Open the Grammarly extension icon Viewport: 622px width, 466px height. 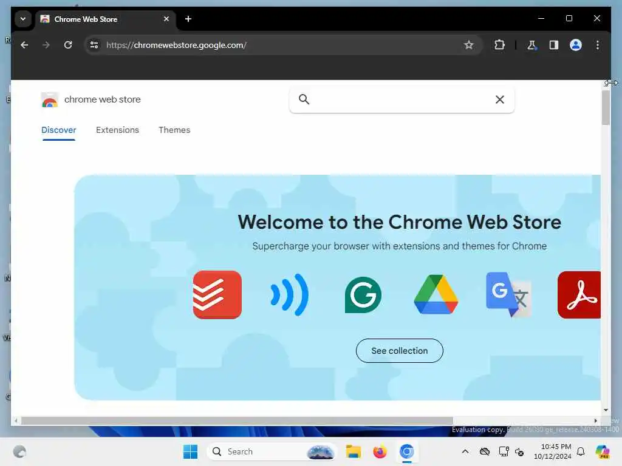tap(363, 295)
